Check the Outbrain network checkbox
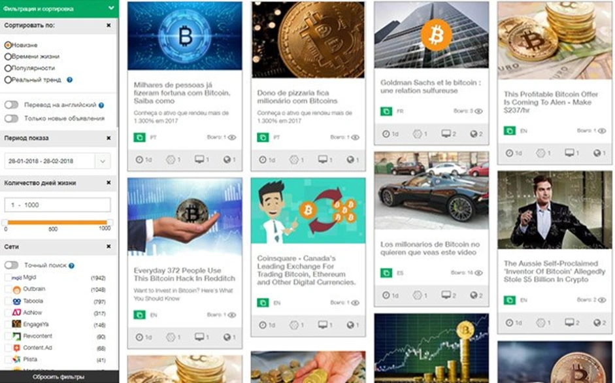The image size is (615, 383). tap(7, 290)
